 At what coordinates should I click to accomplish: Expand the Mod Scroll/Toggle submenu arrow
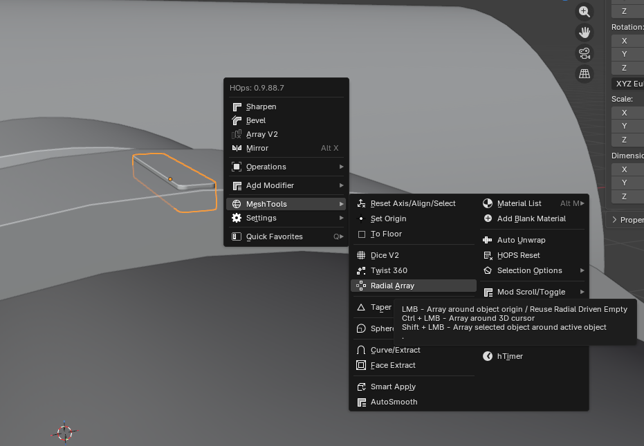click(582, 292)
